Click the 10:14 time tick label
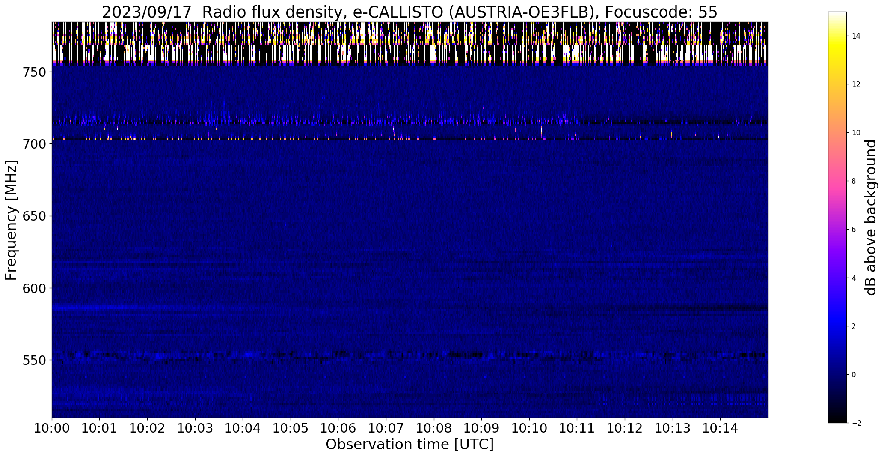Image resolution: width=884 pixels, height=457 pixels. (x=721, y=428)
